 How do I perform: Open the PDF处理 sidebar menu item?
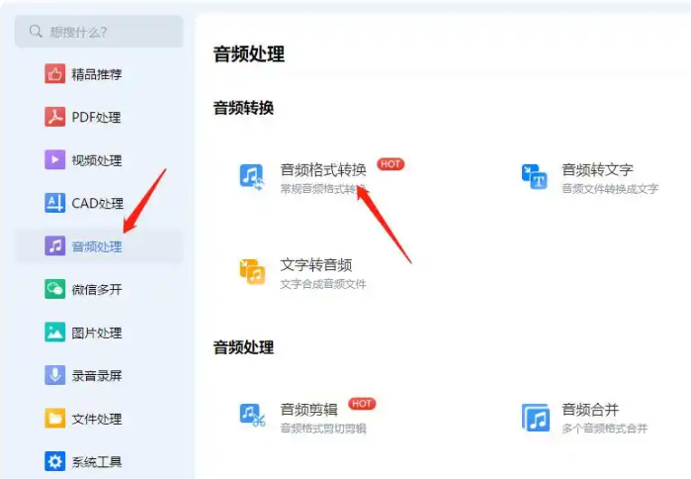click(99, 117)
